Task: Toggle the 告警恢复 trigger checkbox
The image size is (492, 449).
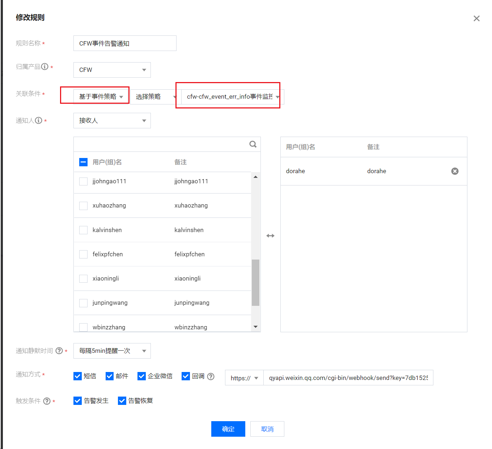Action: click(x=122, y=401)
